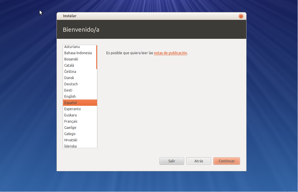Open the notas de publicación link
This screenshot has width=298, height=192.
170,53
